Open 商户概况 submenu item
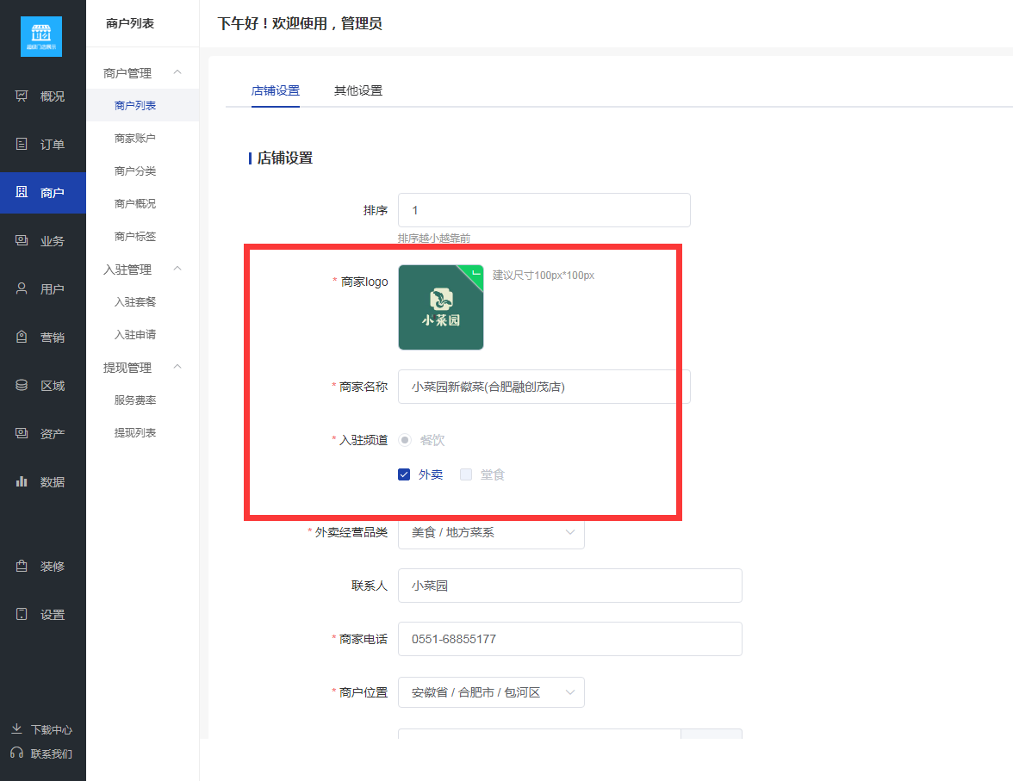This screenshot has width=1013, height=781. click(135, 203)
